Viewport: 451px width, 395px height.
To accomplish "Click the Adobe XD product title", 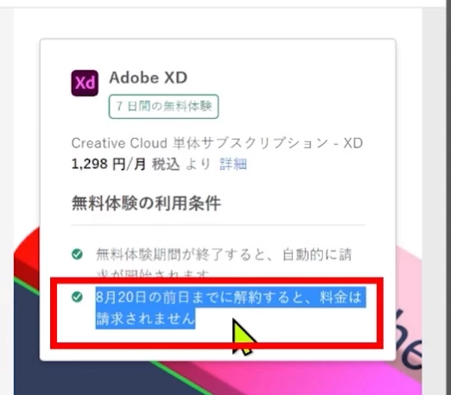I will coord(149,78).
